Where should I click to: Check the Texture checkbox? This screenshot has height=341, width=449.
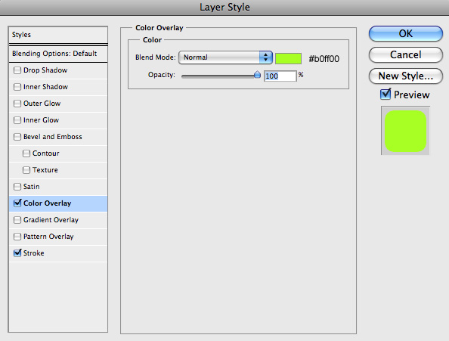point(26,170)
